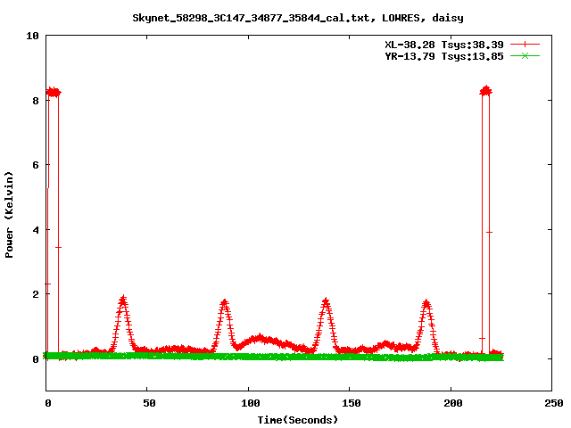Click the green YR legend line sample
This screenshot has height=428, width=571.
(525, 55)
